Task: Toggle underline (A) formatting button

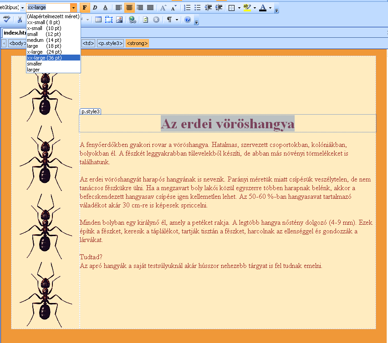Action: (x=105, y=8)
